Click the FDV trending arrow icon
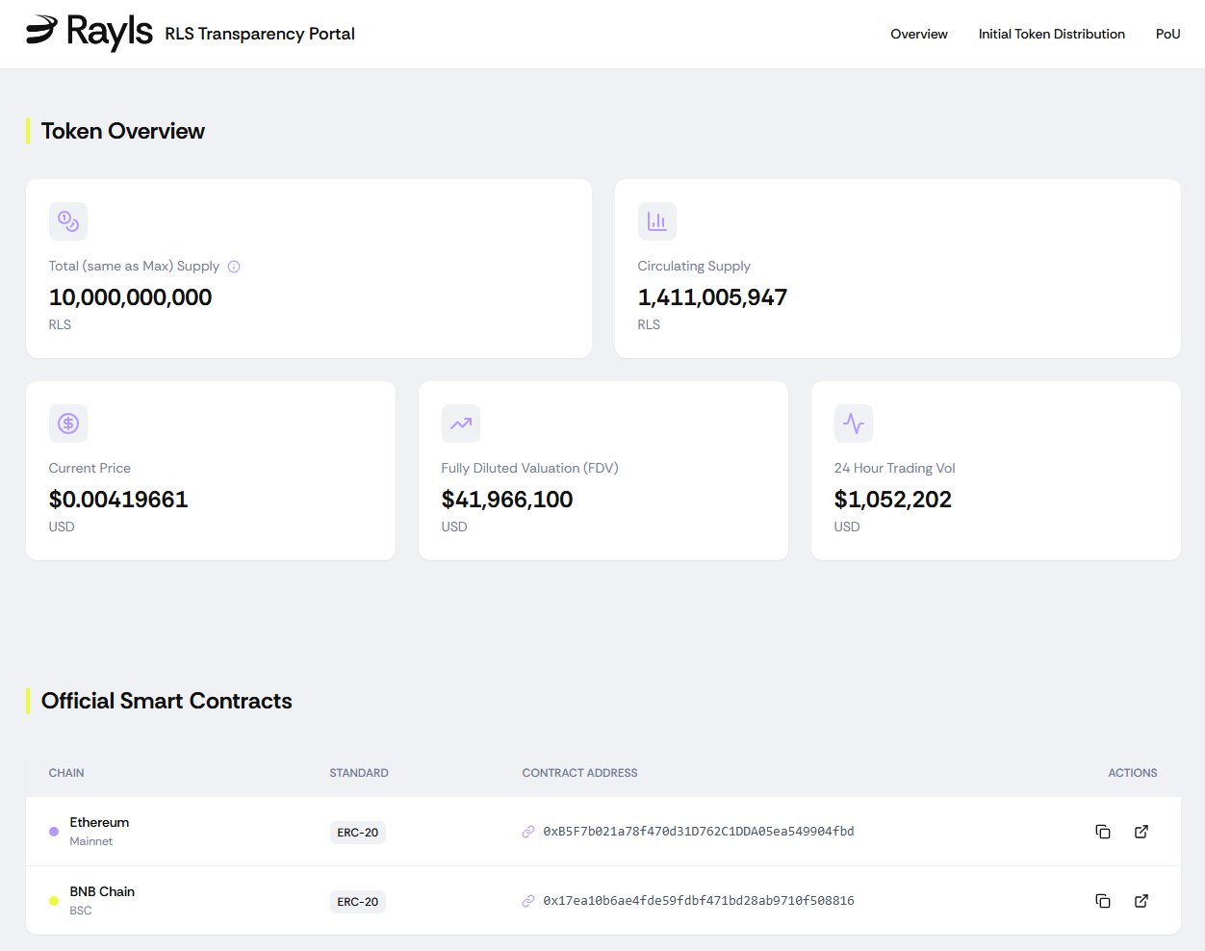1205x951 pixels. pyautogui.click(x=461, y=424)
